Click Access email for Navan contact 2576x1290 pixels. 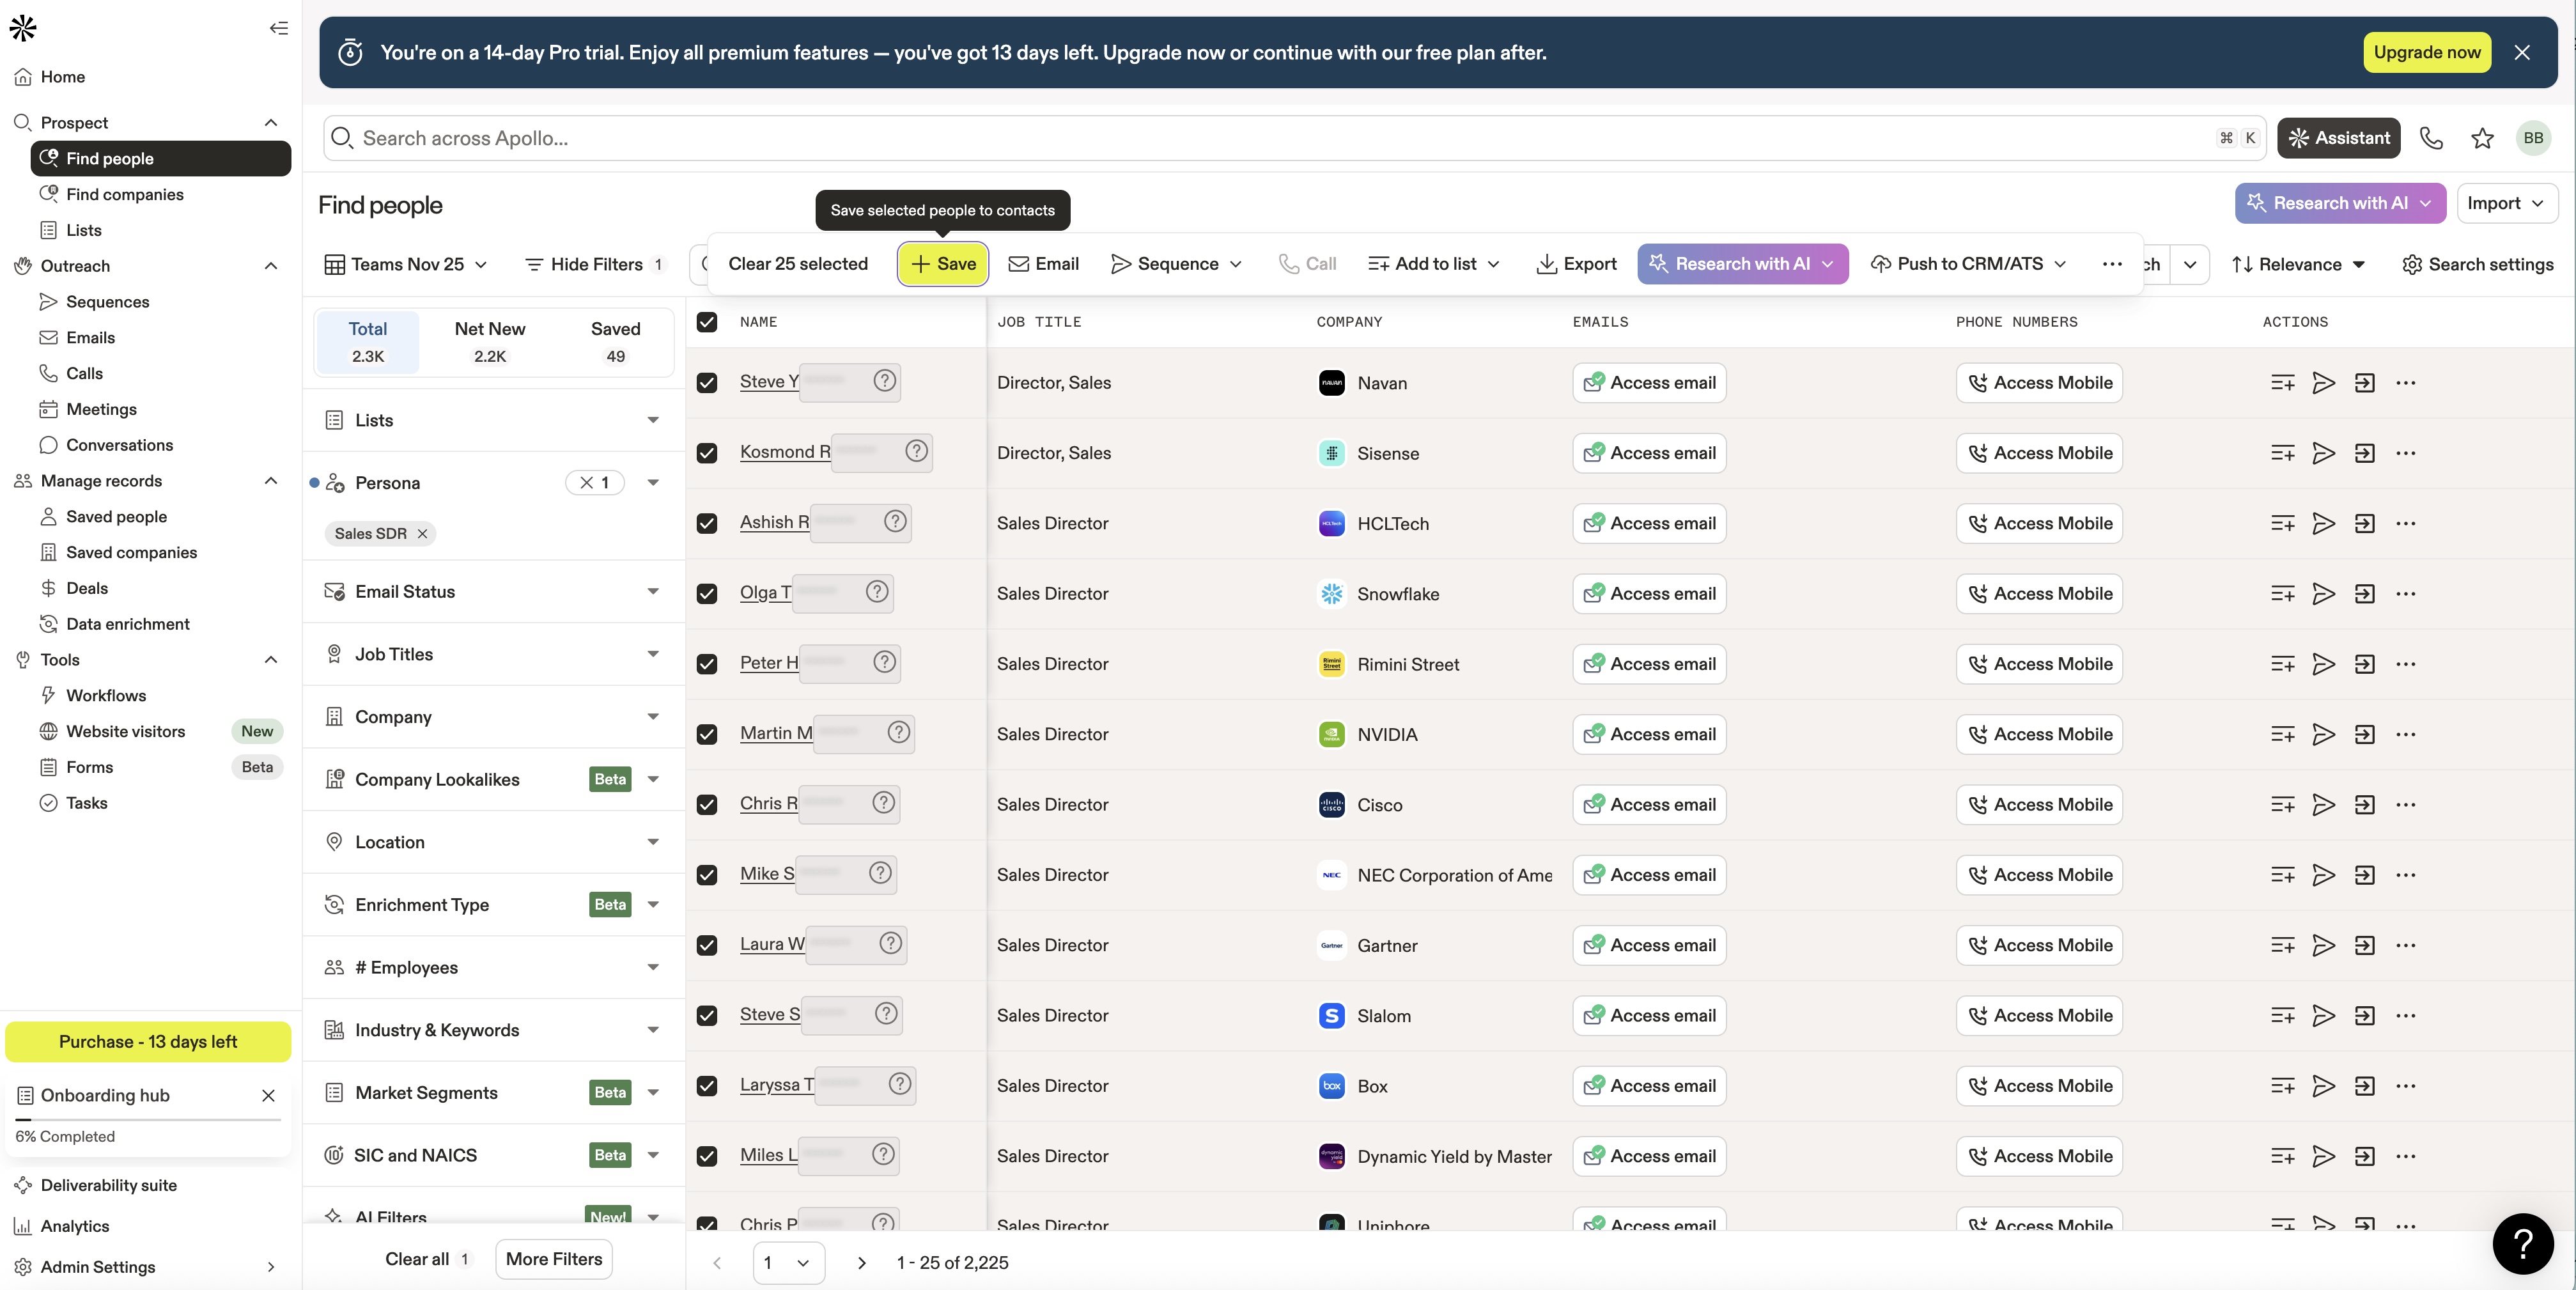coord(1649,383)
